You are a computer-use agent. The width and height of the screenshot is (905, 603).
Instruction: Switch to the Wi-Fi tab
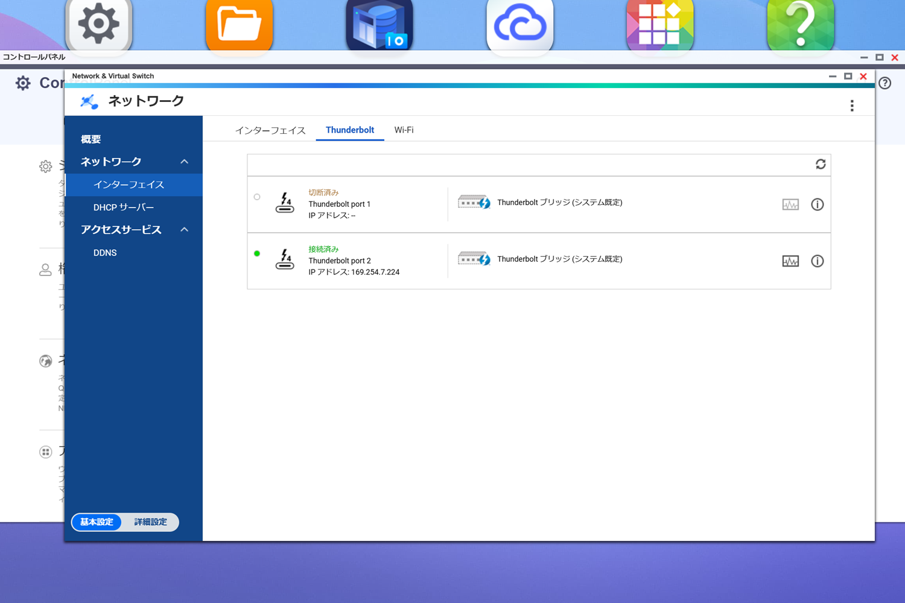pos(404,130)
